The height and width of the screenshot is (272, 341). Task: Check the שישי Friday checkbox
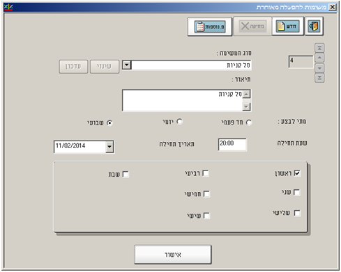pos(206,216)
